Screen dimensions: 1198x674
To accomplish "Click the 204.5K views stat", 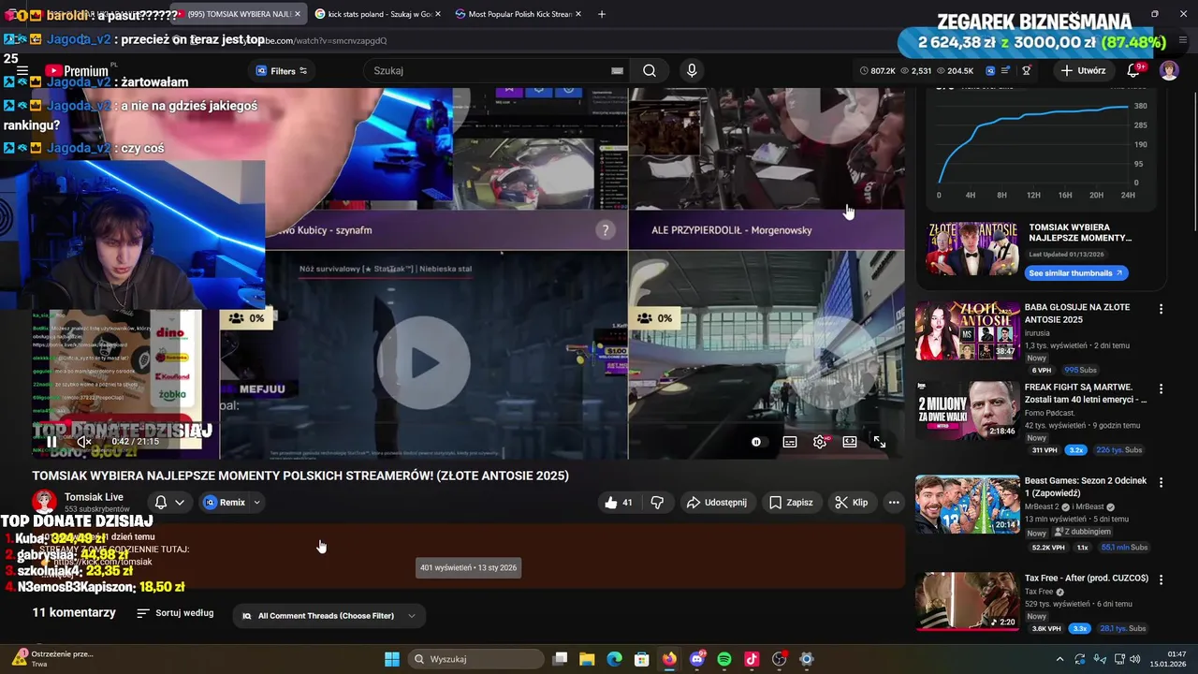I will tap(955, 71).
